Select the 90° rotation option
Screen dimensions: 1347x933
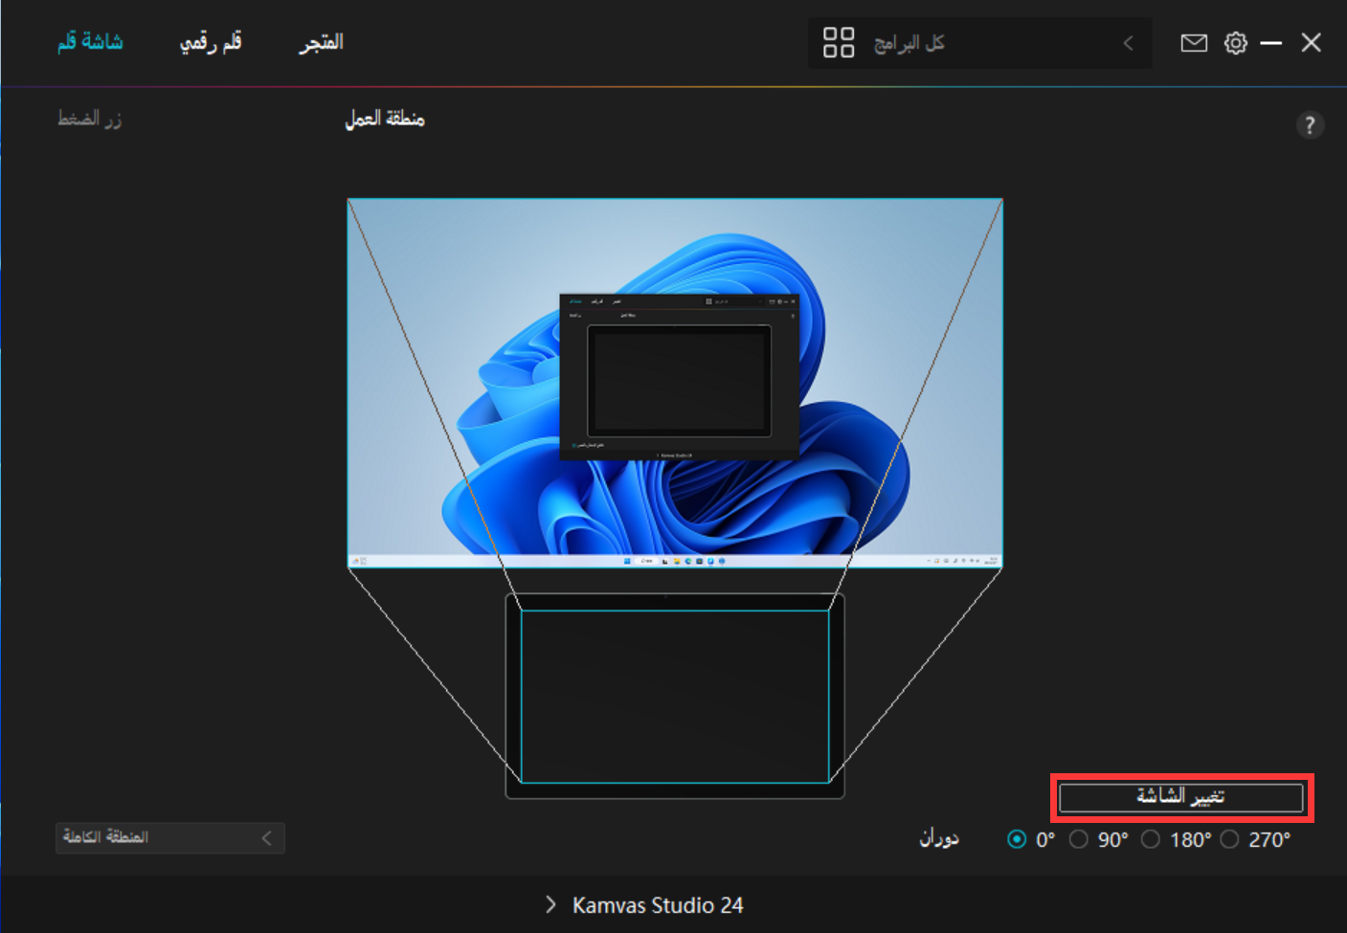1079,839
